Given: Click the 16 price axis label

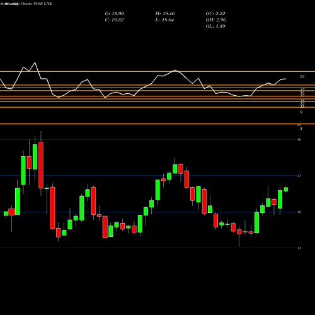Looking at the screenshot, I should pos(299,212).
